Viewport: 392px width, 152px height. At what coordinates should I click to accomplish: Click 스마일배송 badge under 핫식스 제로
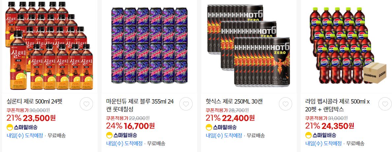click(x=221, y=127)
